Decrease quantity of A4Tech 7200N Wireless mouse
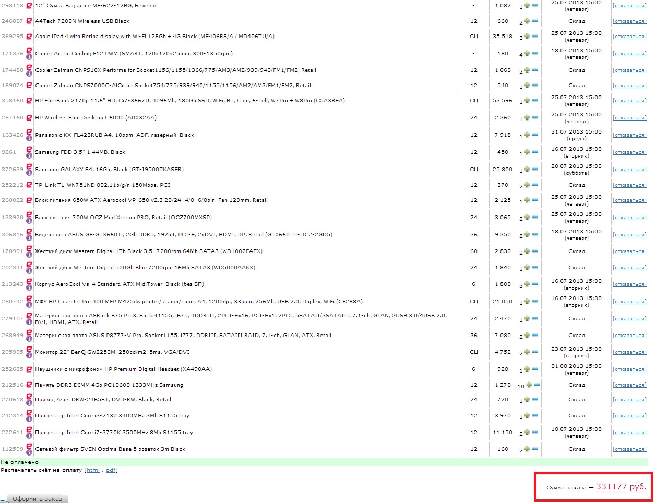Viewport: 656px width, 503px height. pos(535,21)
